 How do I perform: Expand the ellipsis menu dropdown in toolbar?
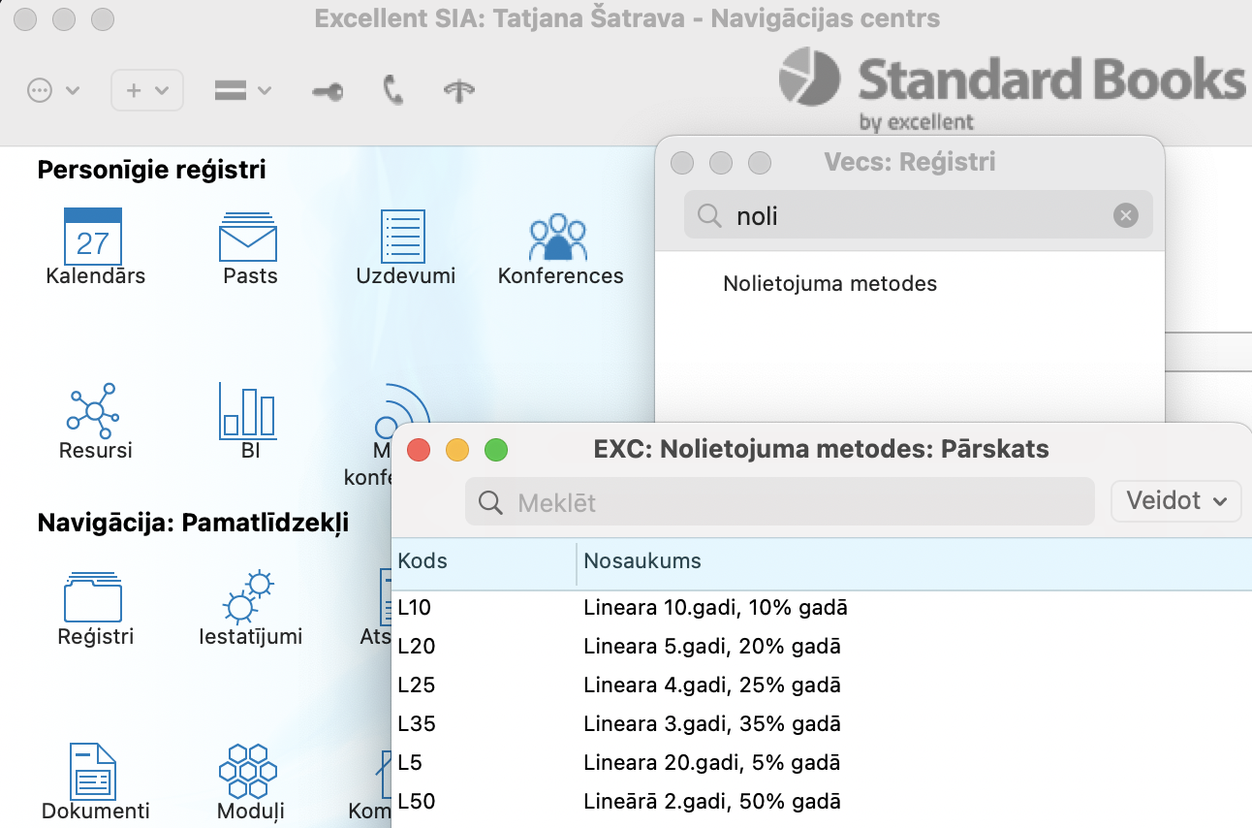tap(52, 90)
